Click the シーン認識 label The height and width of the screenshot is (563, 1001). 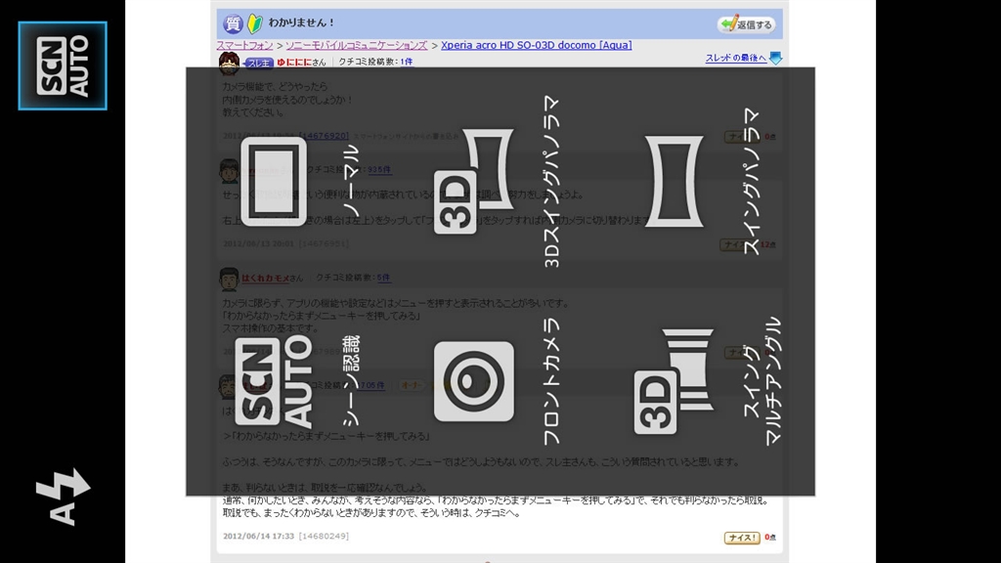click(351, 382)
